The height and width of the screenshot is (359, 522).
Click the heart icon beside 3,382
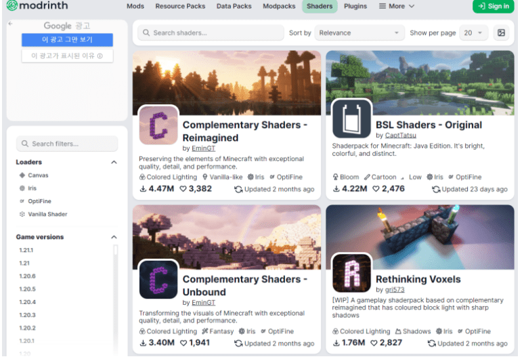pos(183,189)
